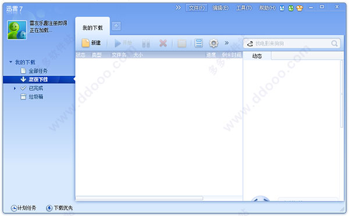The height and width of the screenshot is (216, 349).
Task: Collapse the 我的下载 tree node
Action: tap(10, 62)
